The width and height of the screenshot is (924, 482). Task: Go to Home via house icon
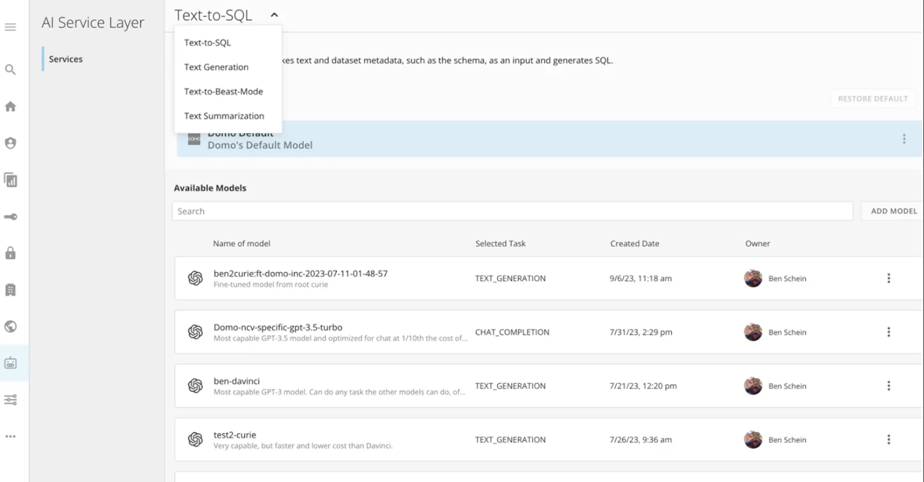tap(10, 107)
